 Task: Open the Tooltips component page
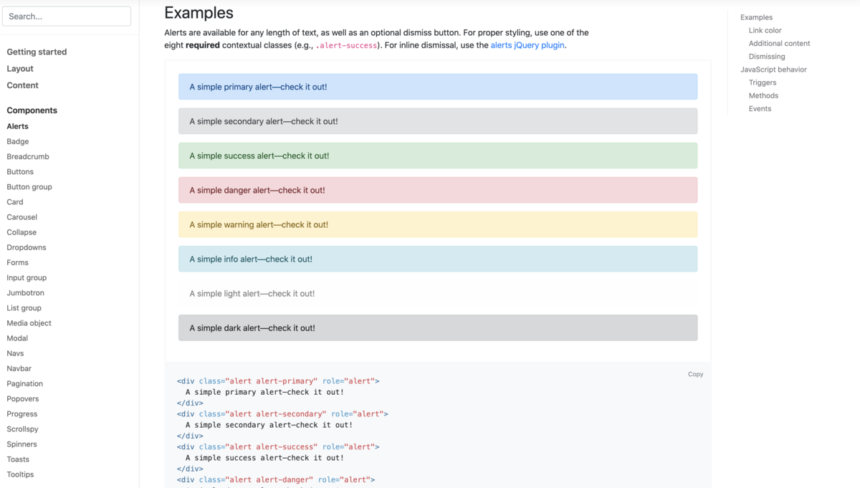[x=21, y=474]
